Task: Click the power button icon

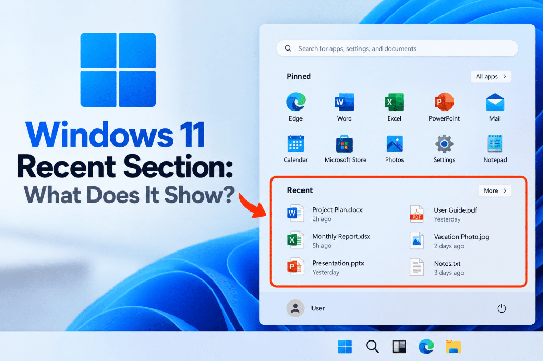Action: point(501,308)
